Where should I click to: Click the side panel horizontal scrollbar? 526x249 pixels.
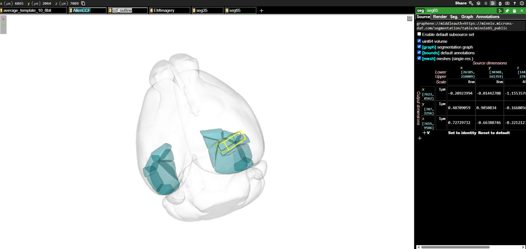(x=455, y=247)
